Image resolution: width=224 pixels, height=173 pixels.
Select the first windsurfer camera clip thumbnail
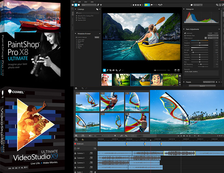88,102
